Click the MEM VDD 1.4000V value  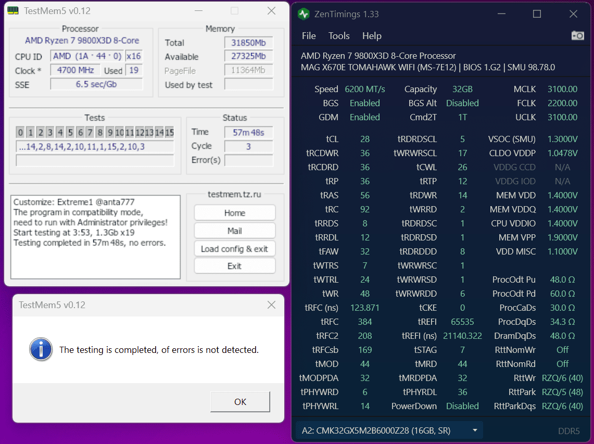(562, 195)
